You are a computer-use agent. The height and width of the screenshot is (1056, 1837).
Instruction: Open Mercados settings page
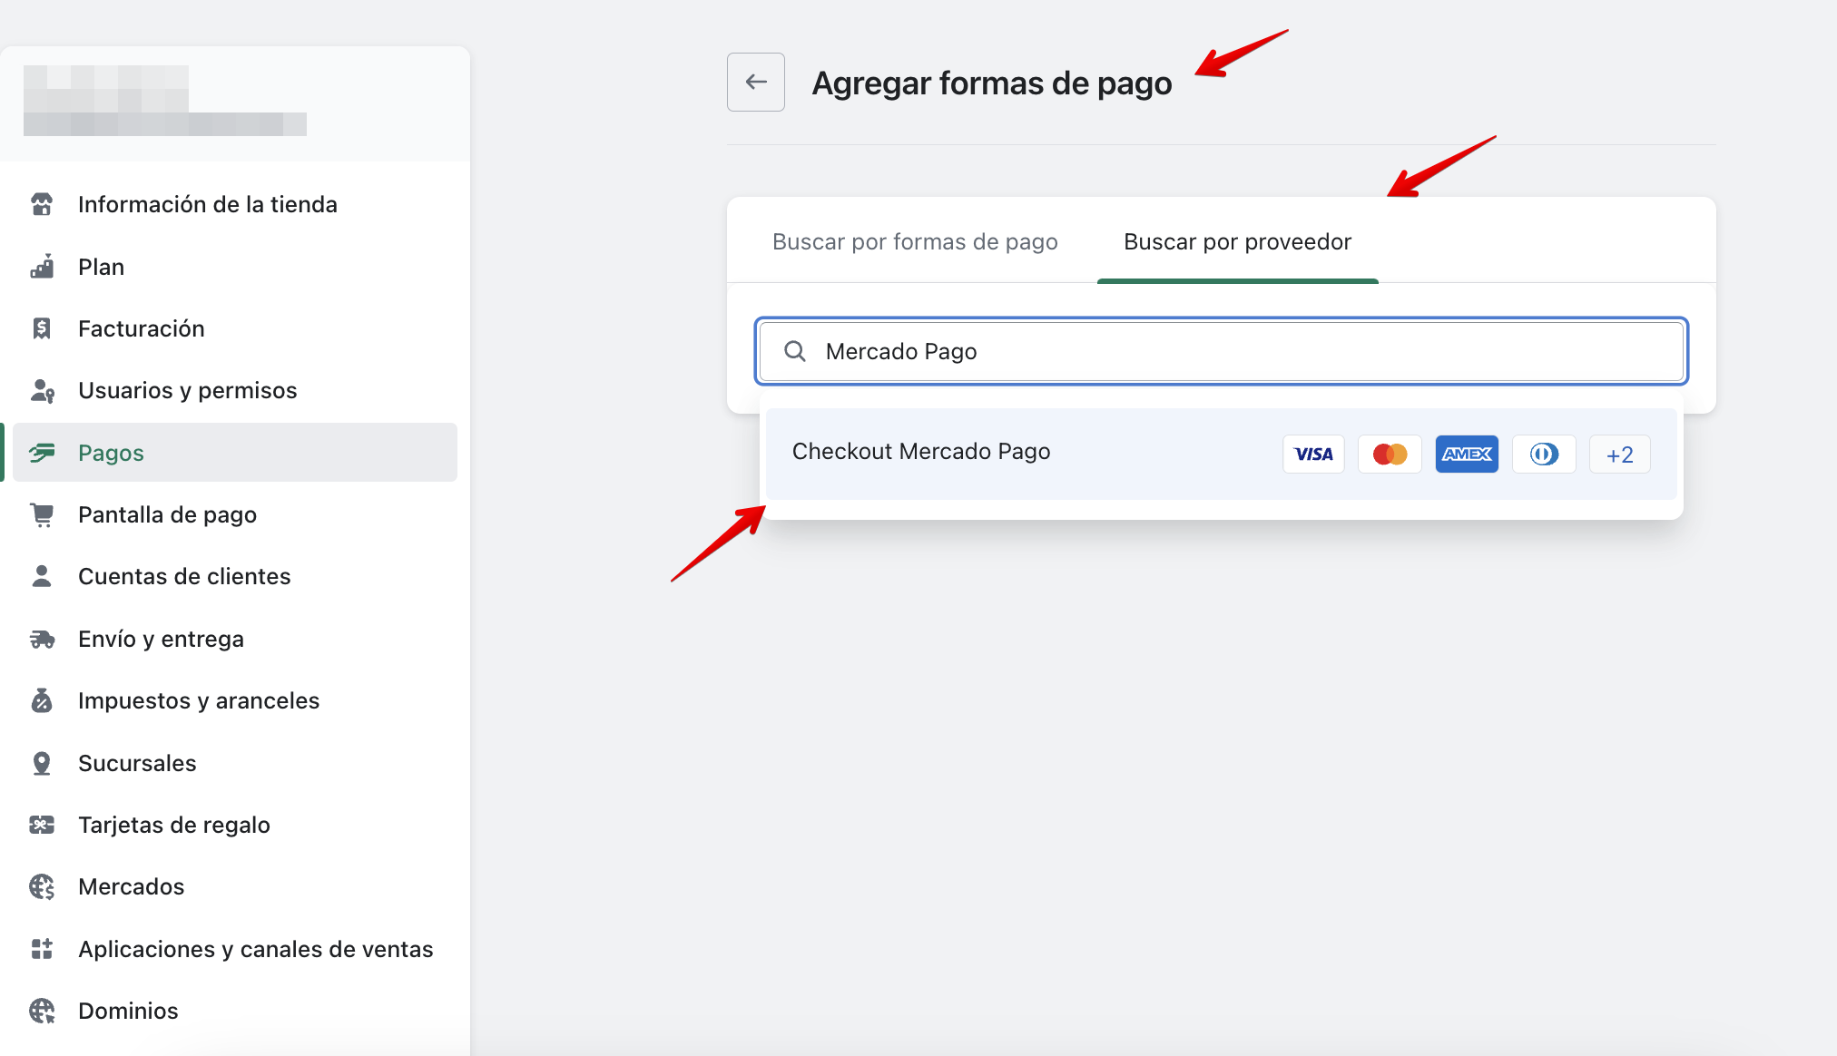(x=132, y=886)
